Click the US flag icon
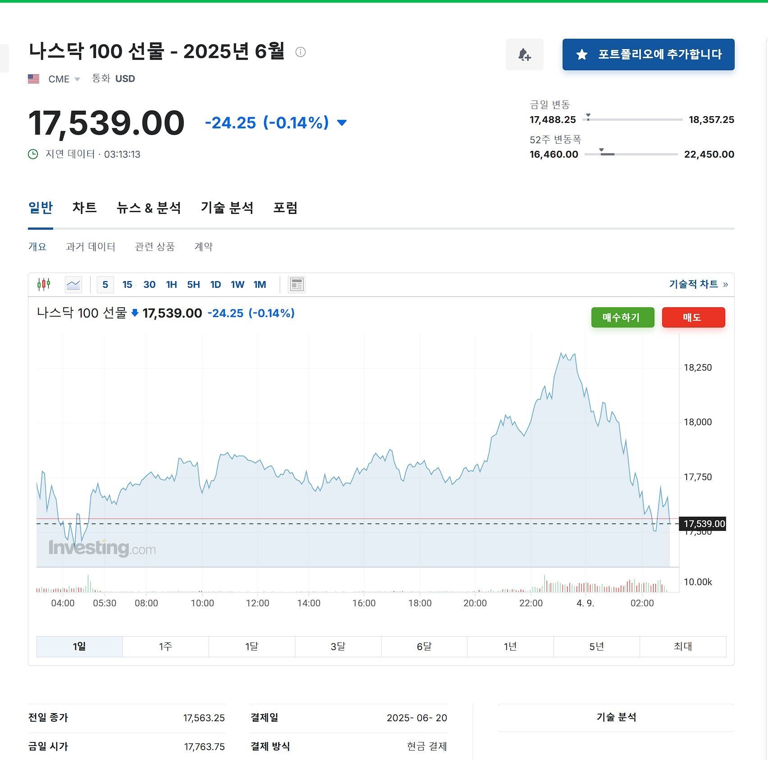768x760 pixels. tap(34, 79)
